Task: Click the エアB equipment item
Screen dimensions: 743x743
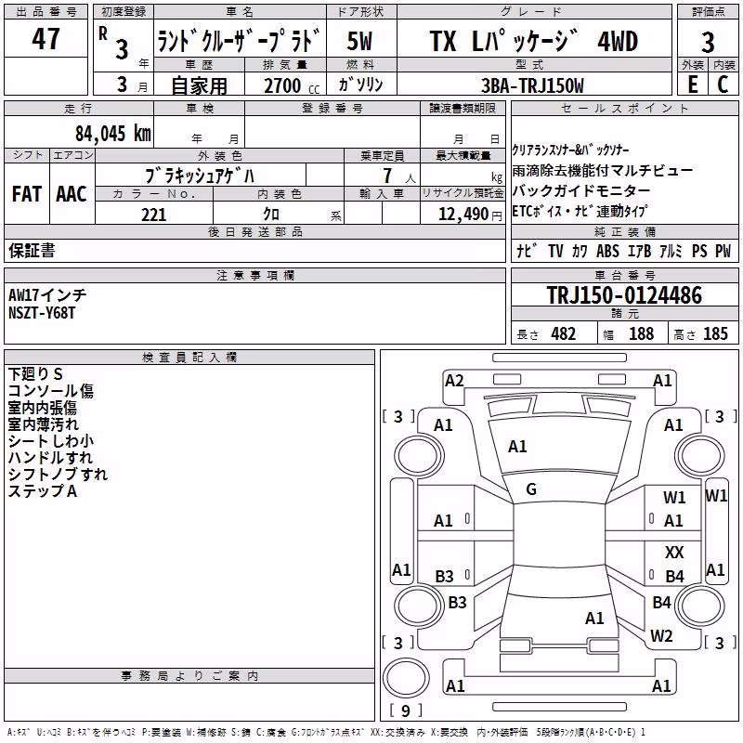Action: 639,251
